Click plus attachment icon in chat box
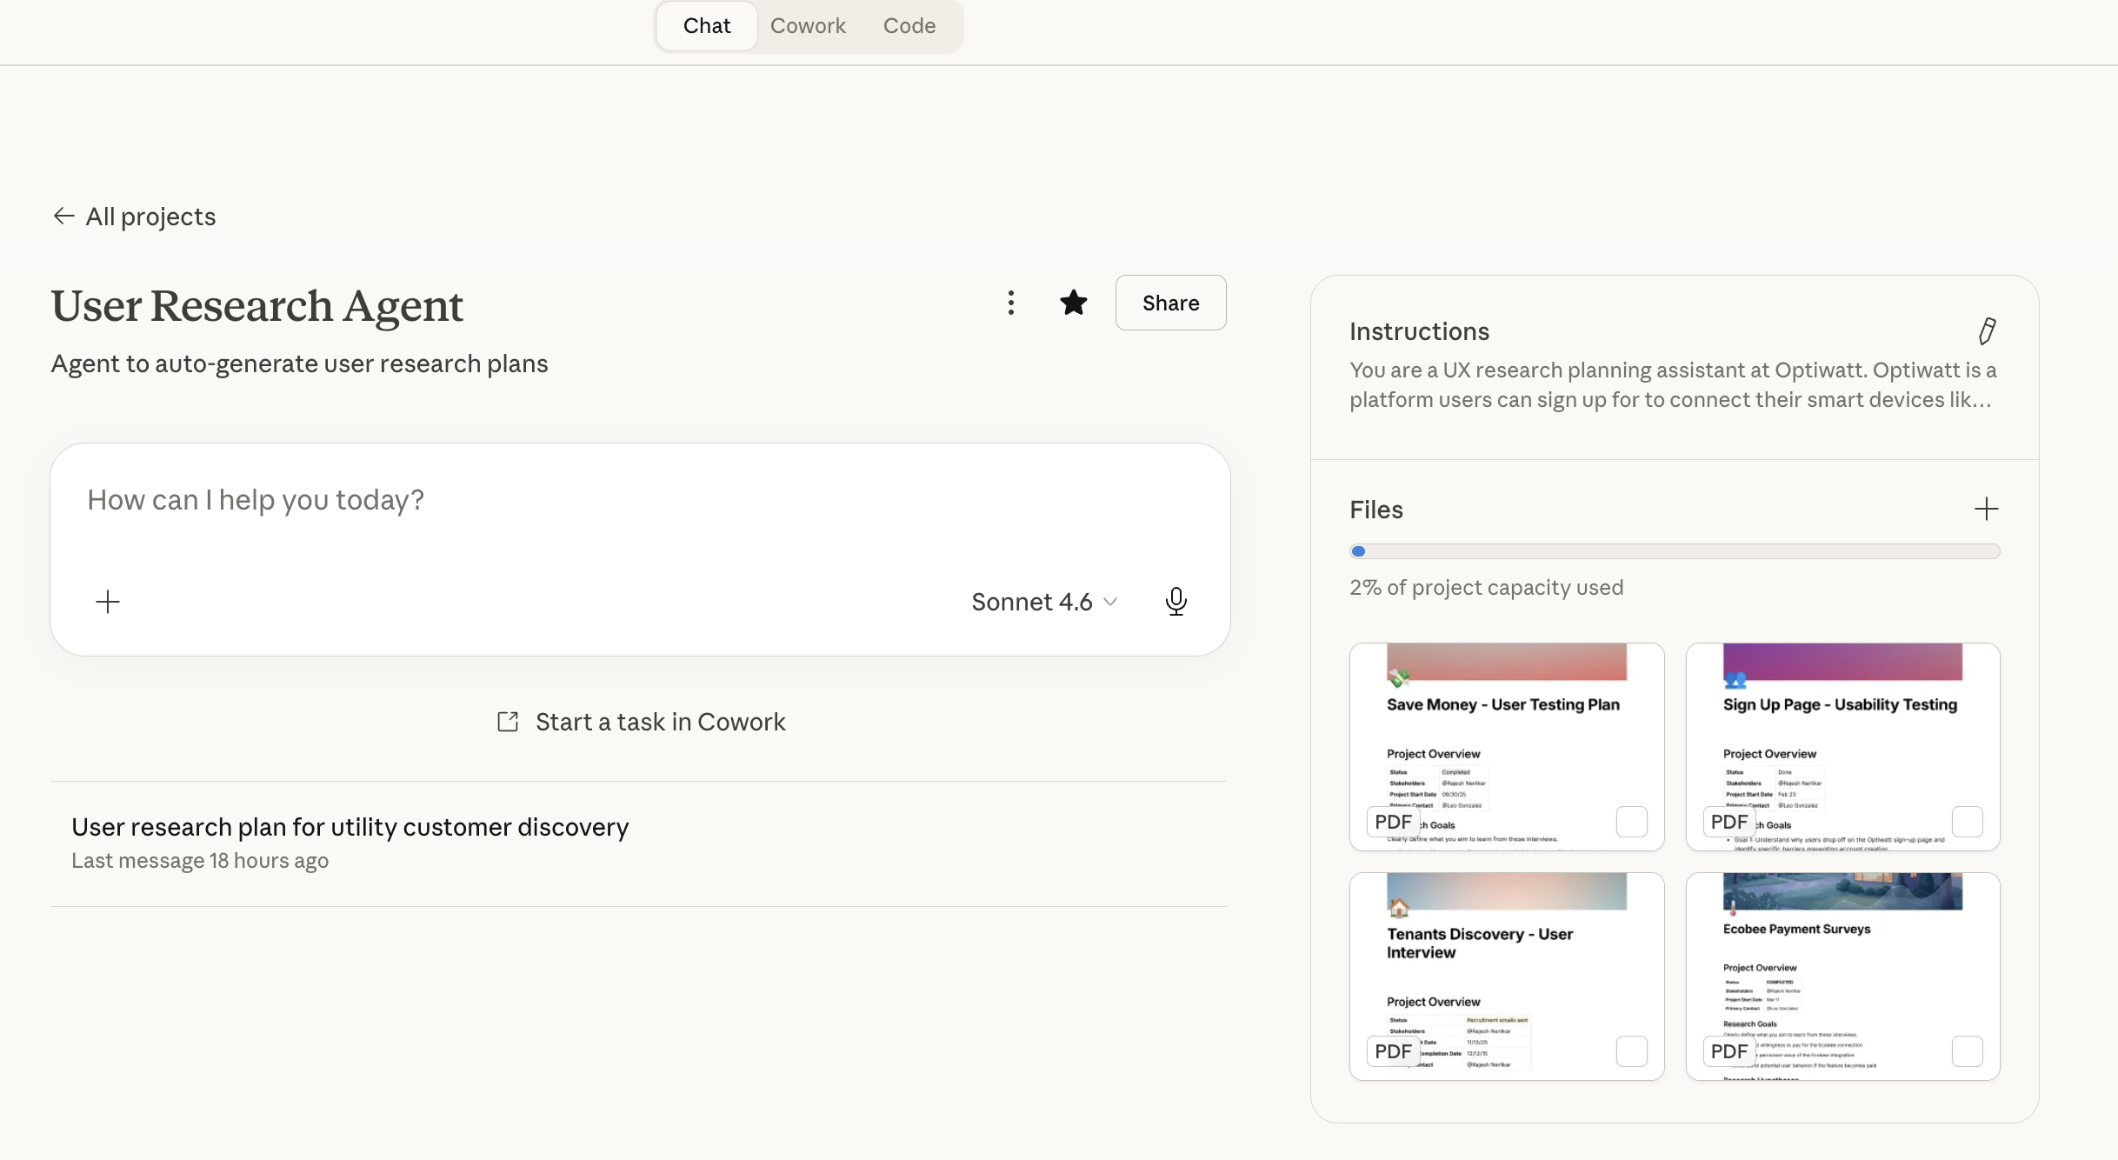 click(108, 602)
